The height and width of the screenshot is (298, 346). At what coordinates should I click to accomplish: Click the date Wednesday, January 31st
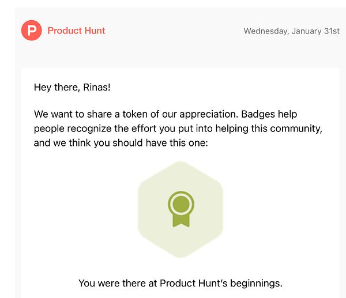pyautogui.click(x=291, y=31)
